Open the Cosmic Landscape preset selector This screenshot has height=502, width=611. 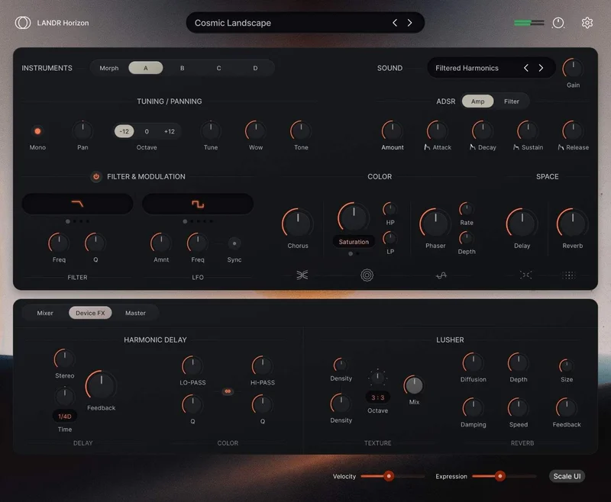pos(305,23)
